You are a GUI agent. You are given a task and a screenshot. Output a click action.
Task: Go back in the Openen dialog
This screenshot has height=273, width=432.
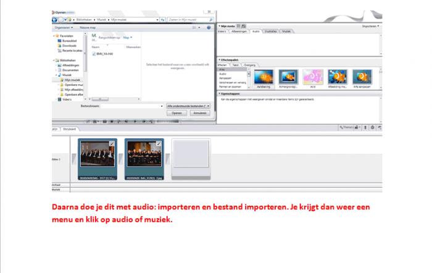click(x=54, y=20)
